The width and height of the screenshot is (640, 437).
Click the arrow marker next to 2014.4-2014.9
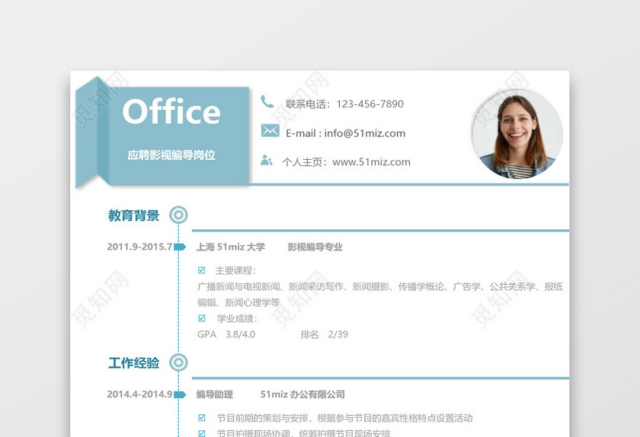pyautogui.click(x=180, y=394)
